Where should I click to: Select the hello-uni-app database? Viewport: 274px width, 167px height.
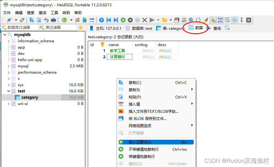[30, 60]
